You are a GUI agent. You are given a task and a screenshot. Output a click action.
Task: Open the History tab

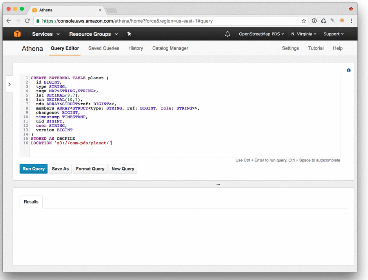click(x=136, y=48)
